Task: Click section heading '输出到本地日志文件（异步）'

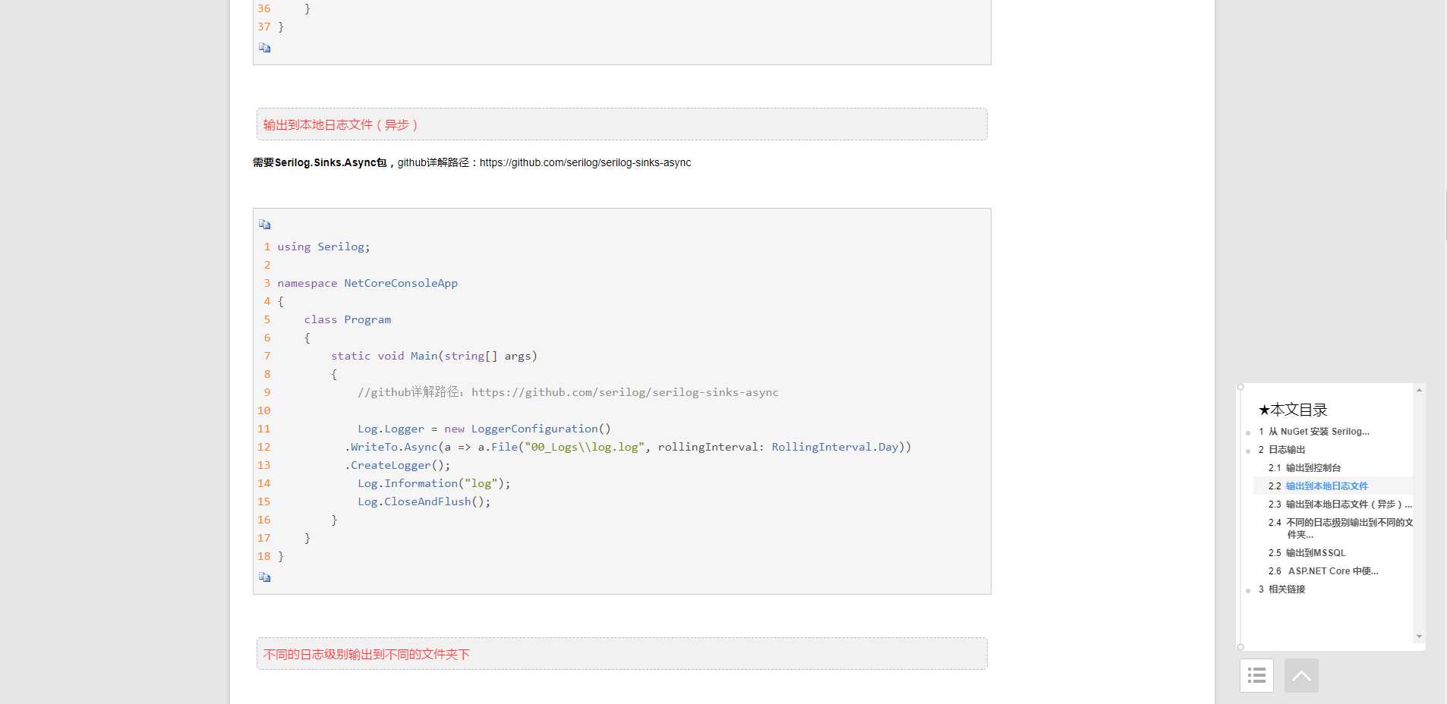Action: click(341, 124)
